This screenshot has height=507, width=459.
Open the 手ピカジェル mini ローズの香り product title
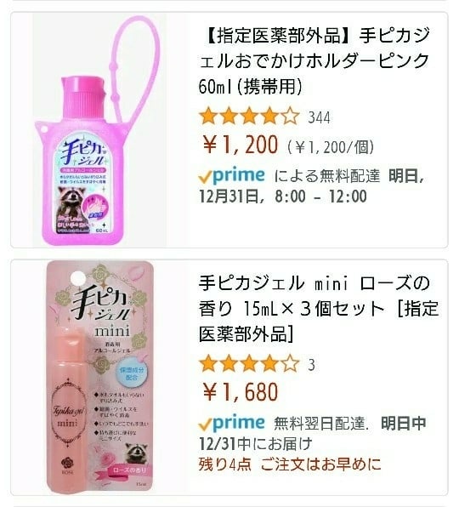(x=319, y=308)
